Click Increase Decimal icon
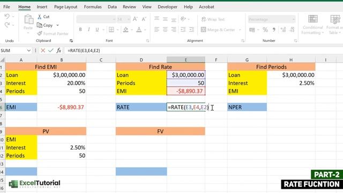 pos(283,30)
